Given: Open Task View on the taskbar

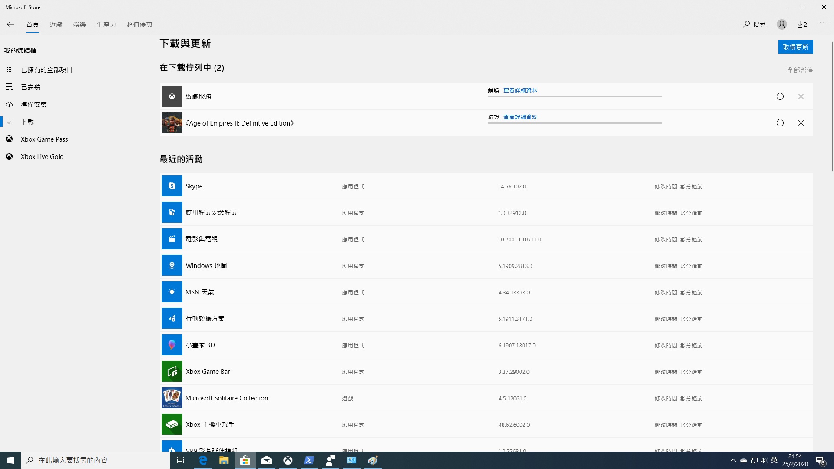Looking at the screenshot, I should pyautogui.click(x=181, y=460).
